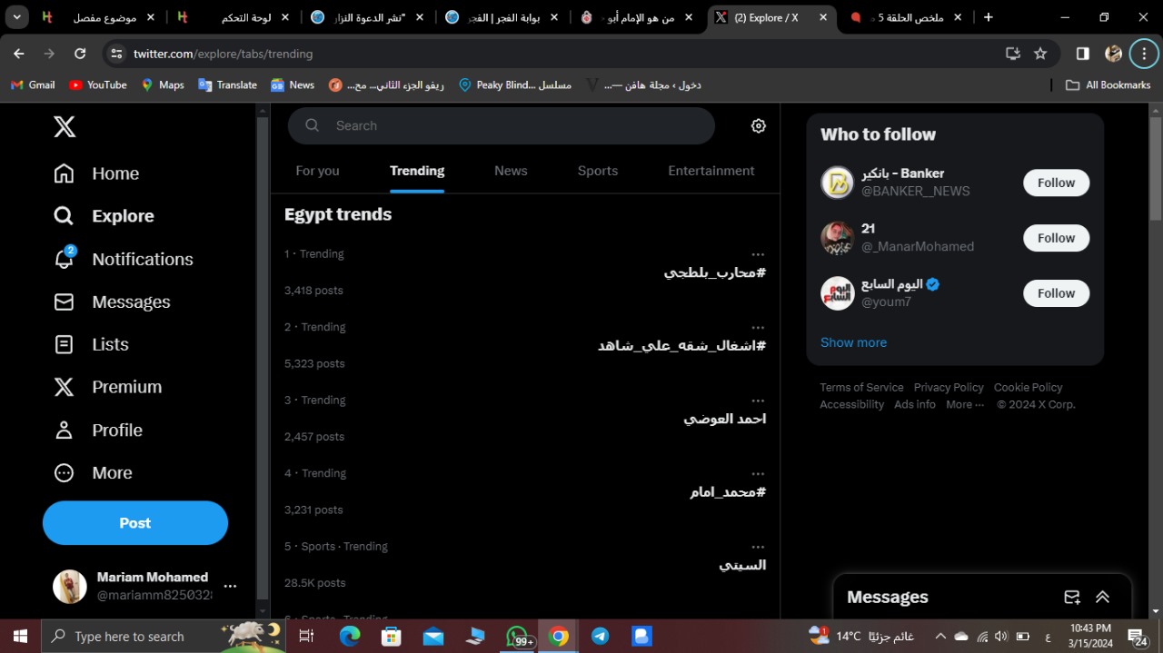
Task: Click the blue Post button
Action: pos(135,523)
